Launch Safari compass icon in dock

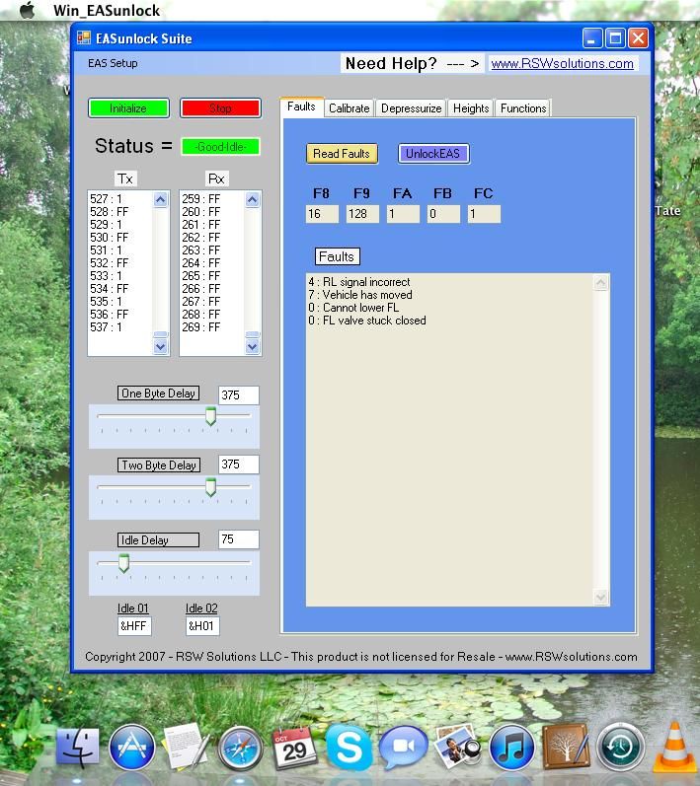(x=240, y=749)
